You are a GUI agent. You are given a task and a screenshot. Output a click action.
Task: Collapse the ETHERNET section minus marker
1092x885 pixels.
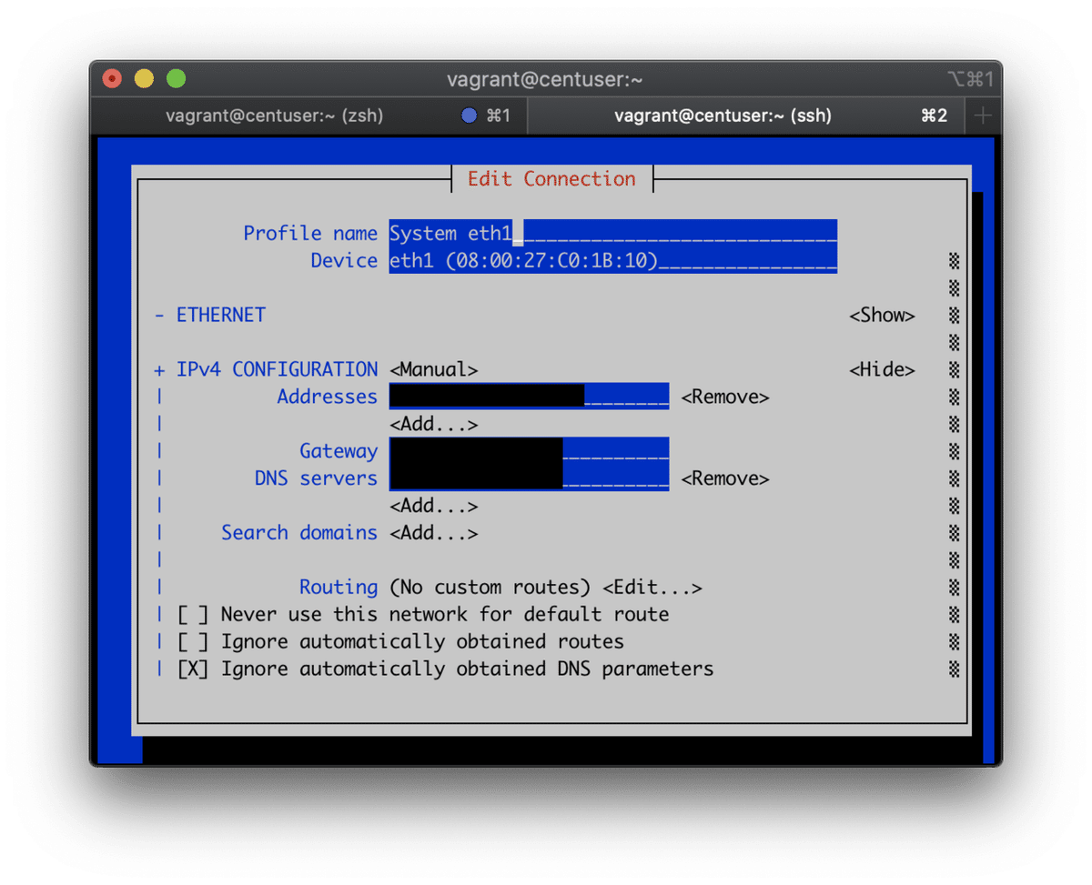point(160,316)
